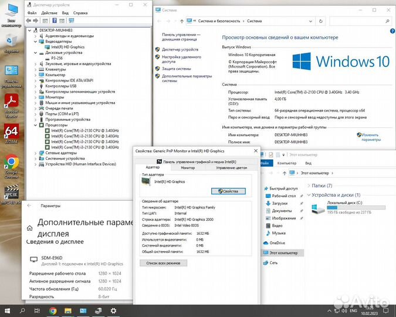Click Up arrow in This PC explorer window

coord(285,173)
